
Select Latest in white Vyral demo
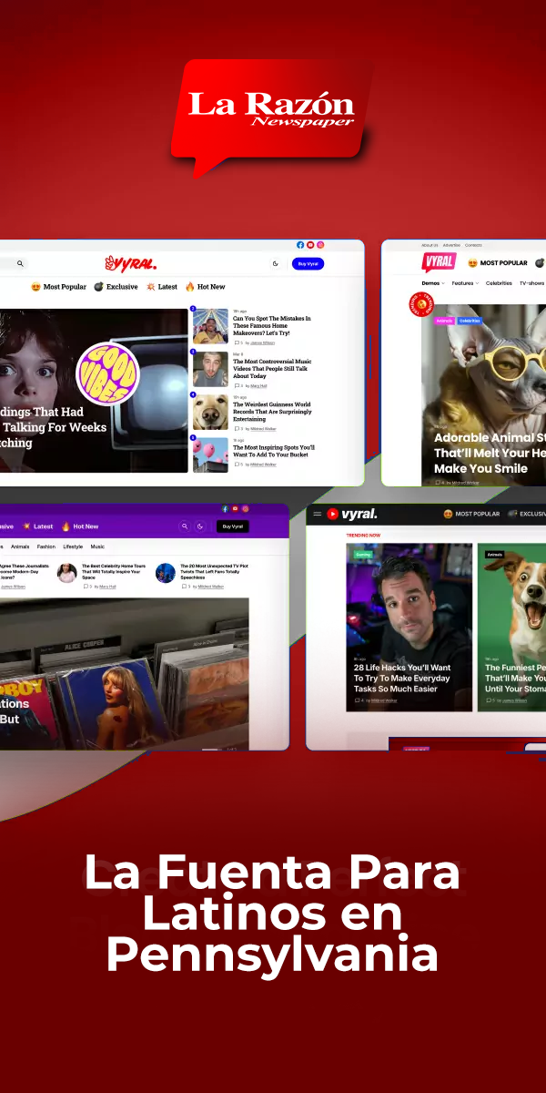click(x=162, y=287)
